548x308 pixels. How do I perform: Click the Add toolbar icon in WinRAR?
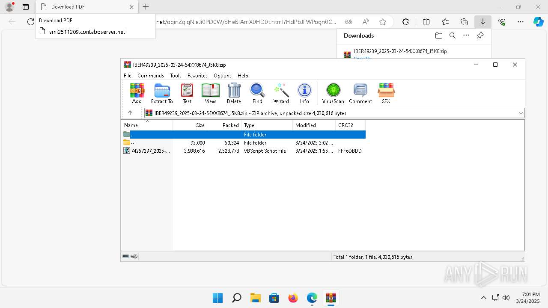[x=137, y=93]
